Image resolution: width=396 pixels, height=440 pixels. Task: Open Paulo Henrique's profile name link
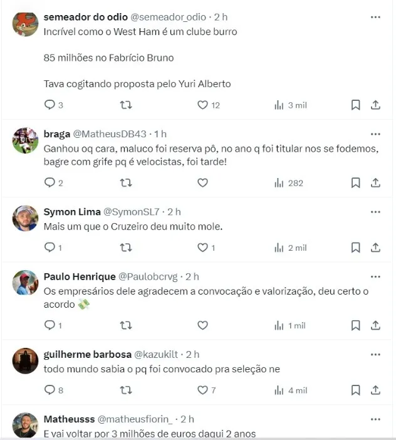pyautogui.click(x=80, y=276)
